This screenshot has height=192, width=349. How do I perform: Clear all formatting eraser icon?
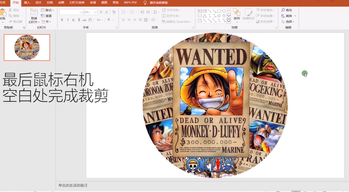pos(114,12)
